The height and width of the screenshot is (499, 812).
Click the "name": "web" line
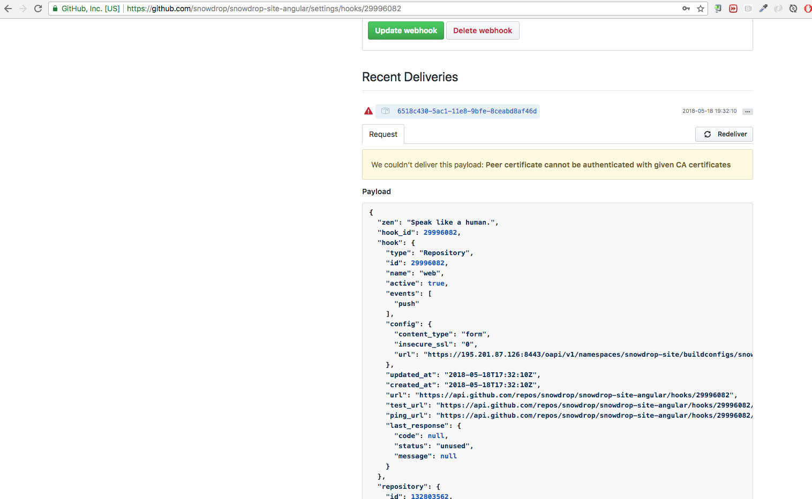point(415,273)
